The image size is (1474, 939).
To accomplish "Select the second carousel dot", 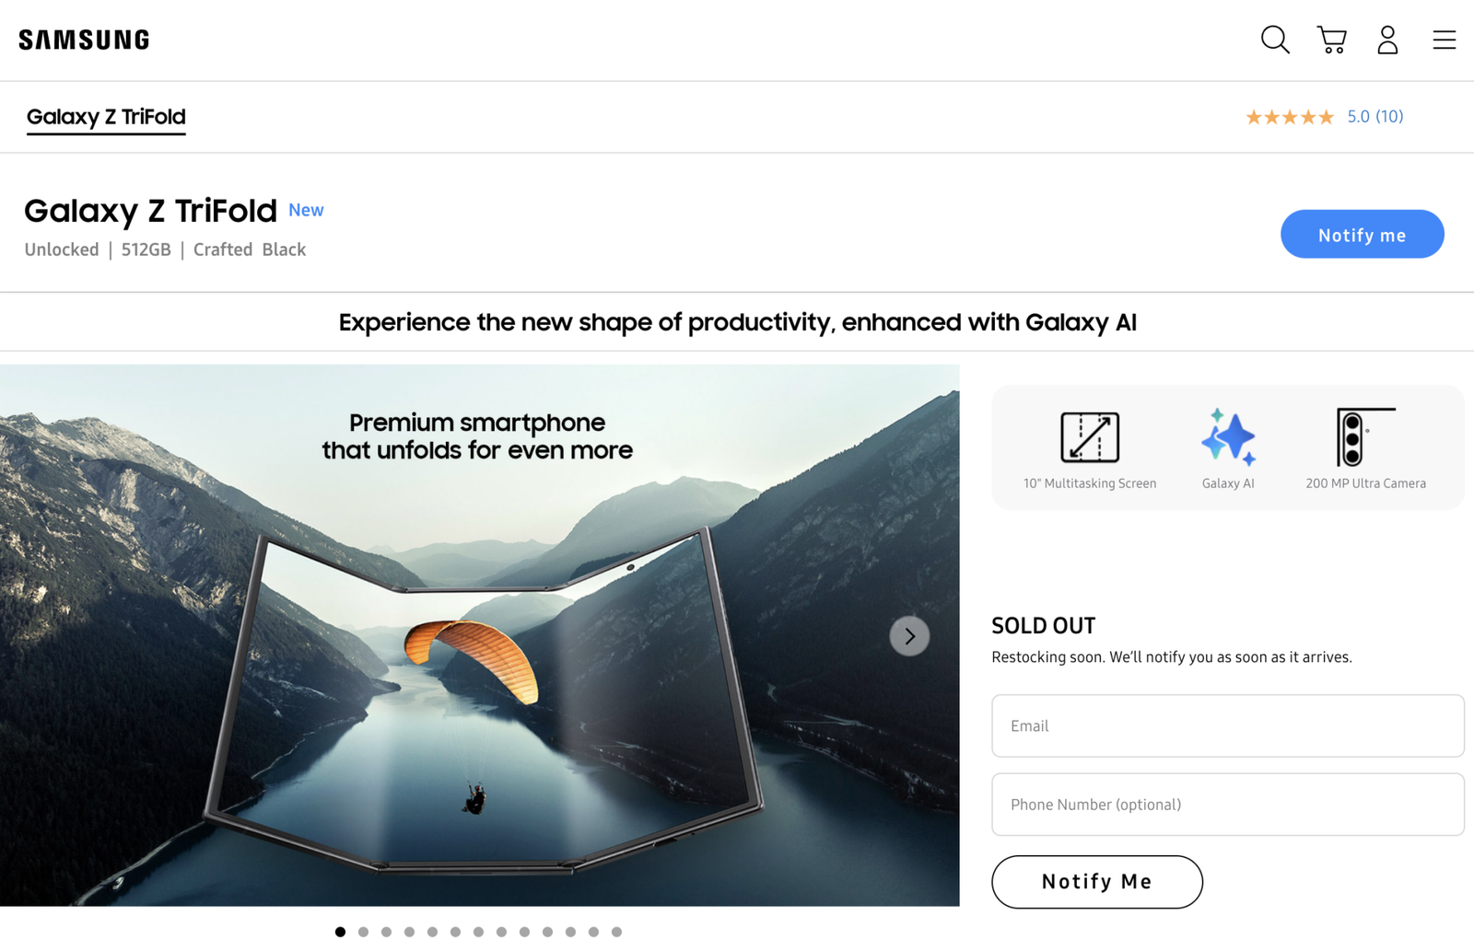I will (364, 932).
